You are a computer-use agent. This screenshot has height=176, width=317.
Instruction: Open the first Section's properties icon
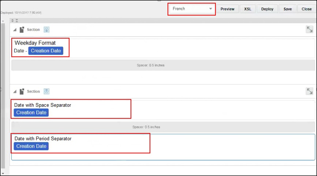click(x=47, y=30)
